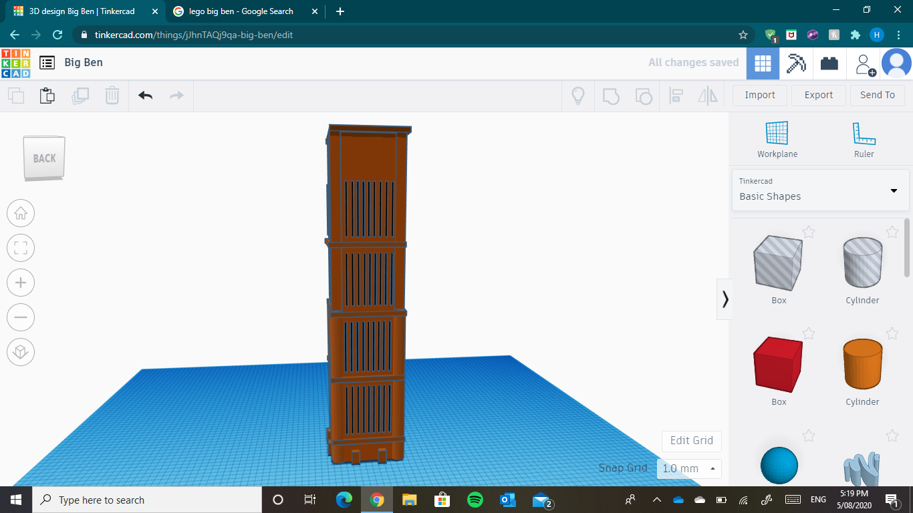The height and width of the screenshot is (513, 913).
Task: Favorite the Scribble shape with star
Action: (x=892, y=436)
